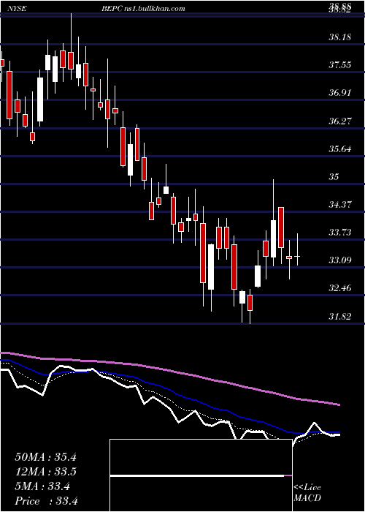The height and width of the screenshot is (512, 365).
Task: Select the 33.73 price axis label
Action: tap(340, 233)
